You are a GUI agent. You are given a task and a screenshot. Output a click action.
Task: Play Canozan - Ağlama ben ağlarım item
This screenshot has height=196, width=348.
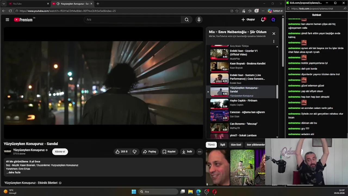[x=241, y=115]
